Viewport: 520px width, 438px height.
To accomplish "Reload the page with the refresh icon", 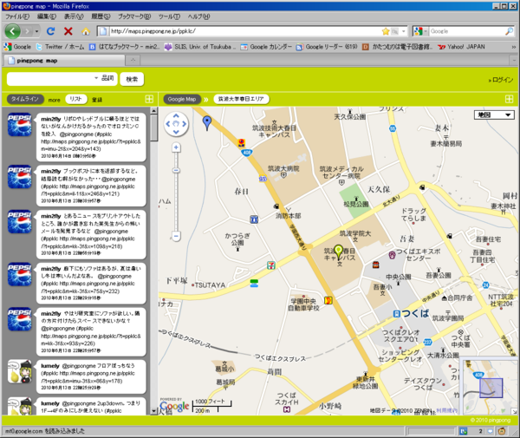I will pos(51,31).
